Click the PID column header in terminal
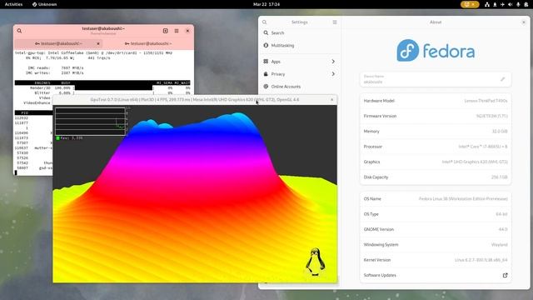The image size is (533, 300). click(x=24, y=112)
